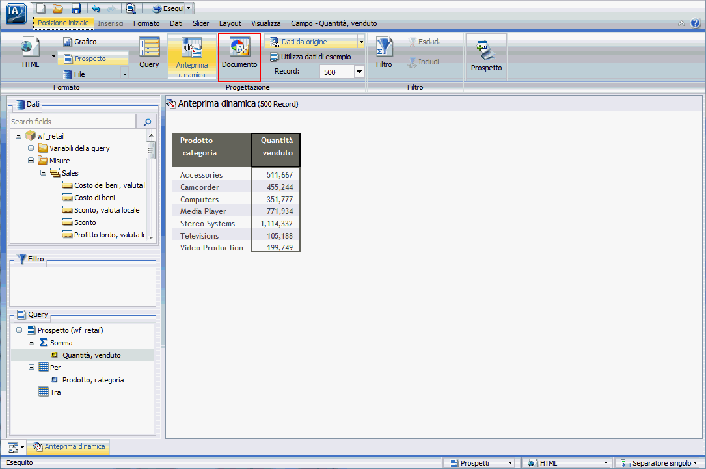Open the view switcher icon at bottom left

pos(16,448)
